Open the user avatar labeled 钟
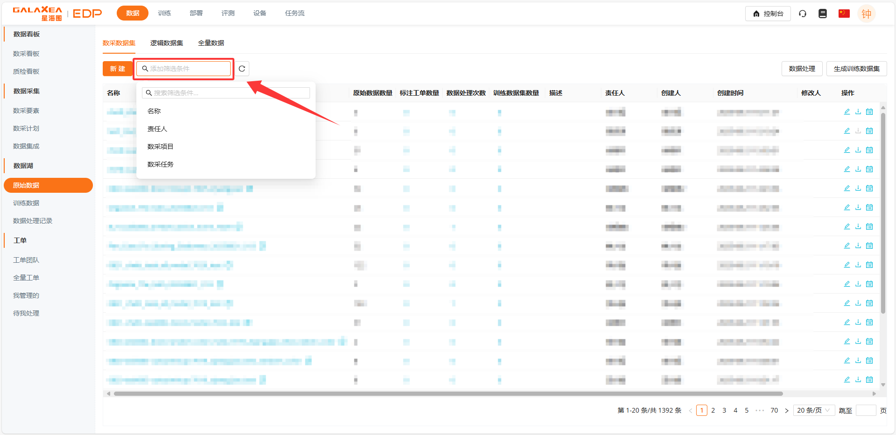This screenshot has height=435, width=896. 866,14
